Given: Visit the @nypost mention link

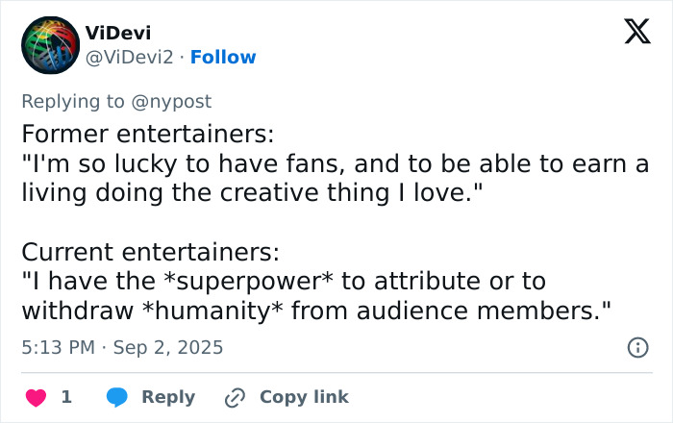Looking at the screenshot, I should point(172,101).
